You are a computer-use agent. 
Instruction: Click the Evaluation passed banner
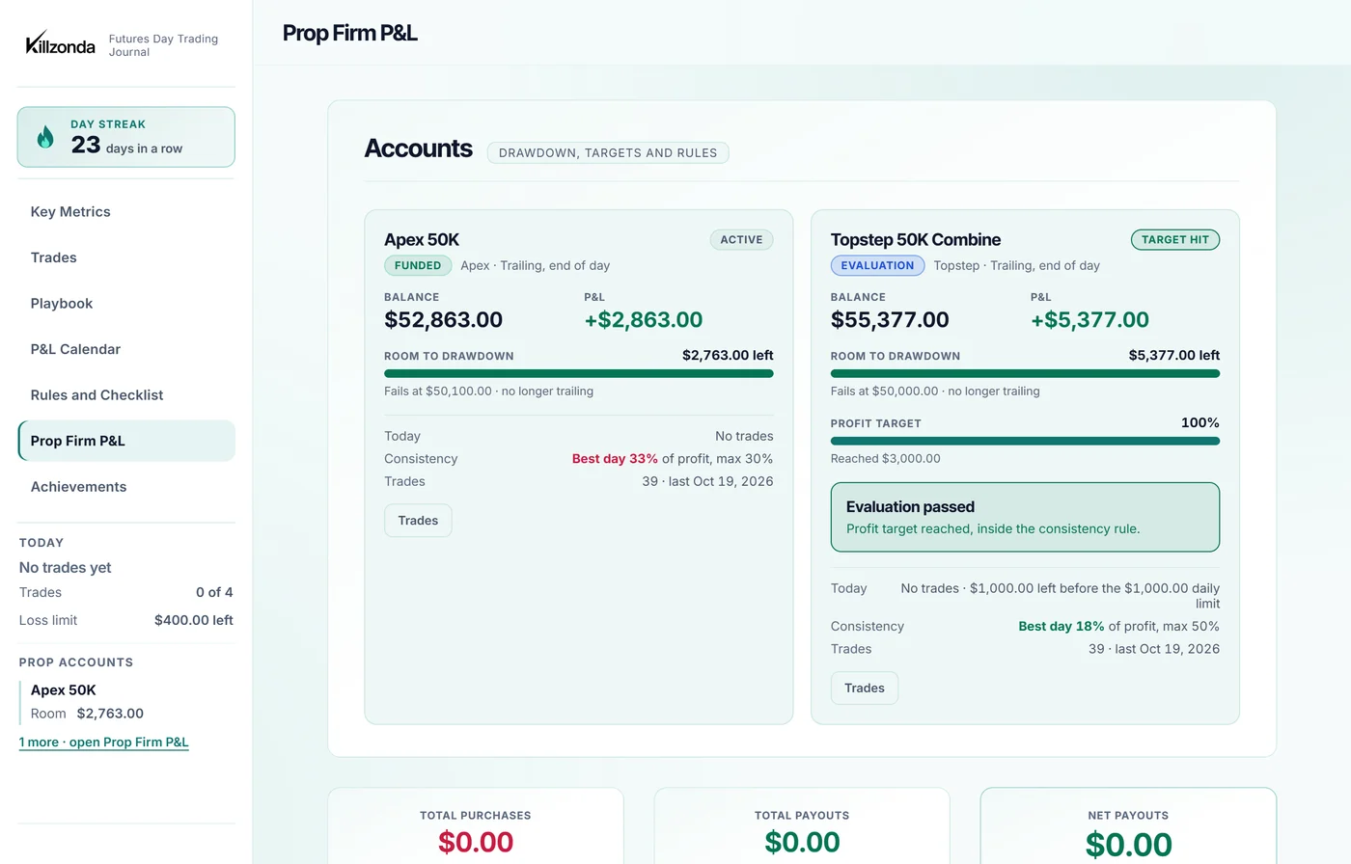tap(1025, 517)
